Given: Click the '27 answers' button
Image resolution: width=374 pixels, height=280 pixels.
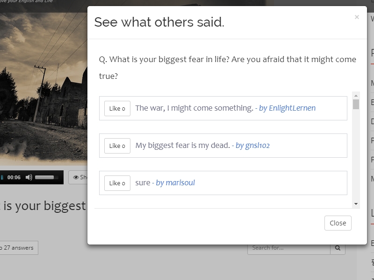Looking at the screenshot, I should pos(19,248).
